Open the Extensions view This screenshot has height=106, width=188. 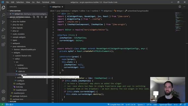click(3, 44)
